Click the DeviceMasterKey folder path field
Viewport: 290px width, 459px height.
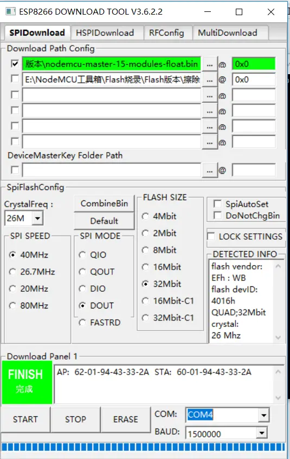pos(112,170)
